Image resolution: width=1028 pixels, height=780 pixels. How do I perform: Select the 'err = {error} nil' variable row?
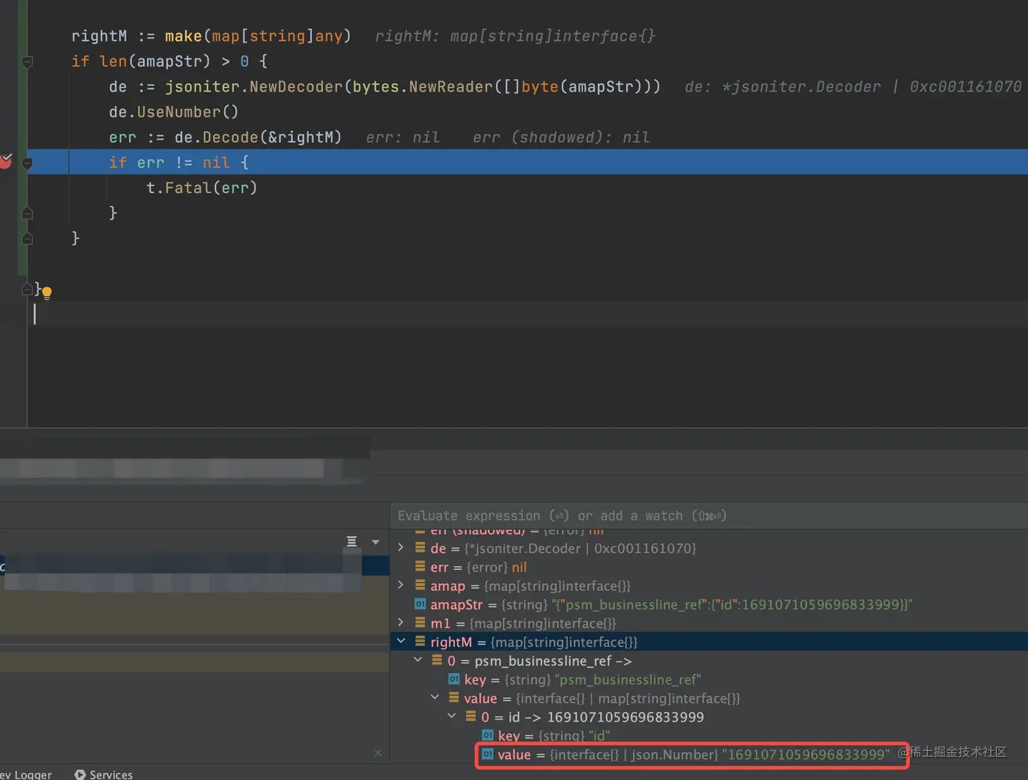709,567
